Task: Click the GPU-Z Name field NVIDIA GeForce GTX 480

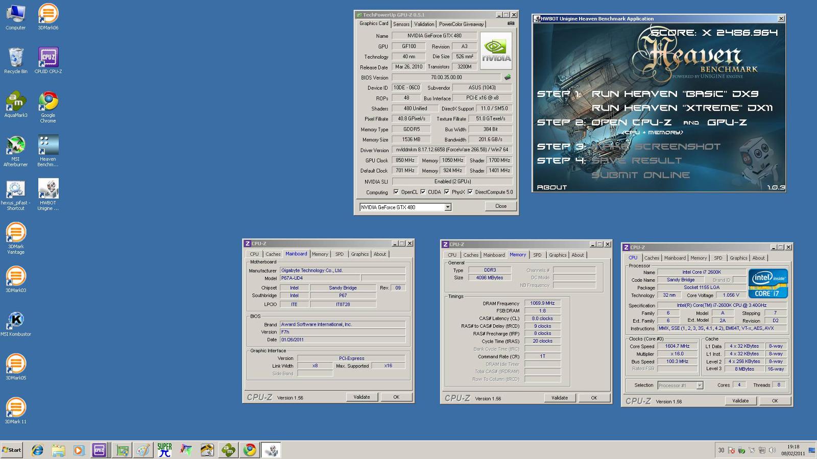Action: pyautogui.click(x=434, y=36)
